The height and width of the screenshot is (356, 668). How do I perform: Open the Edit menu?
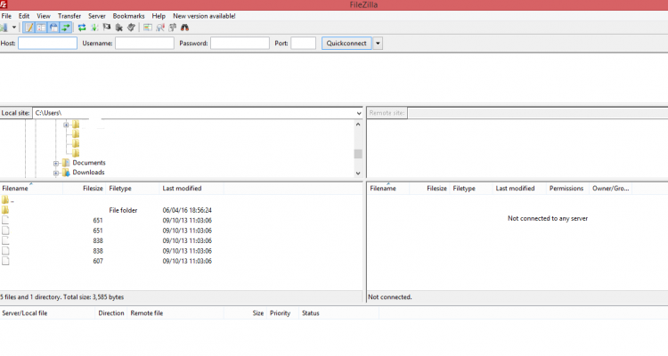click(24, 16)
